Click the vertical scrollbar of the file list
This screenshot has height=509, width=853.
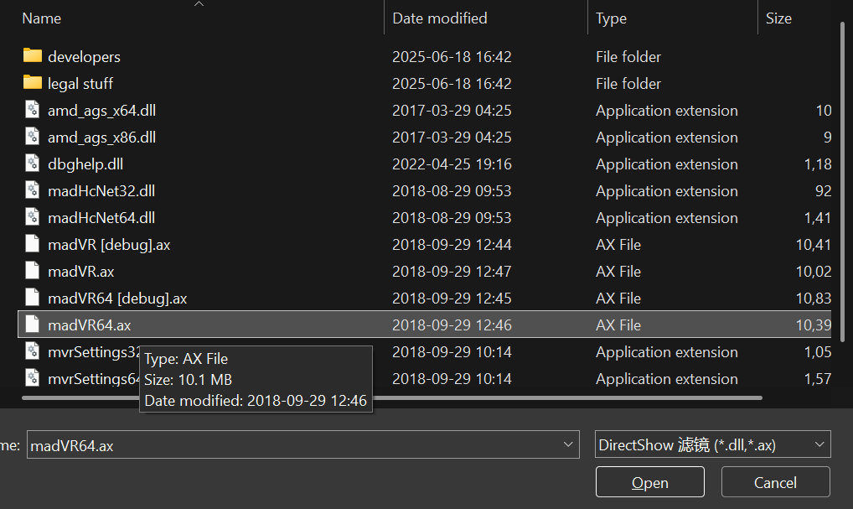pyautogui.click(x=842, y=182)
